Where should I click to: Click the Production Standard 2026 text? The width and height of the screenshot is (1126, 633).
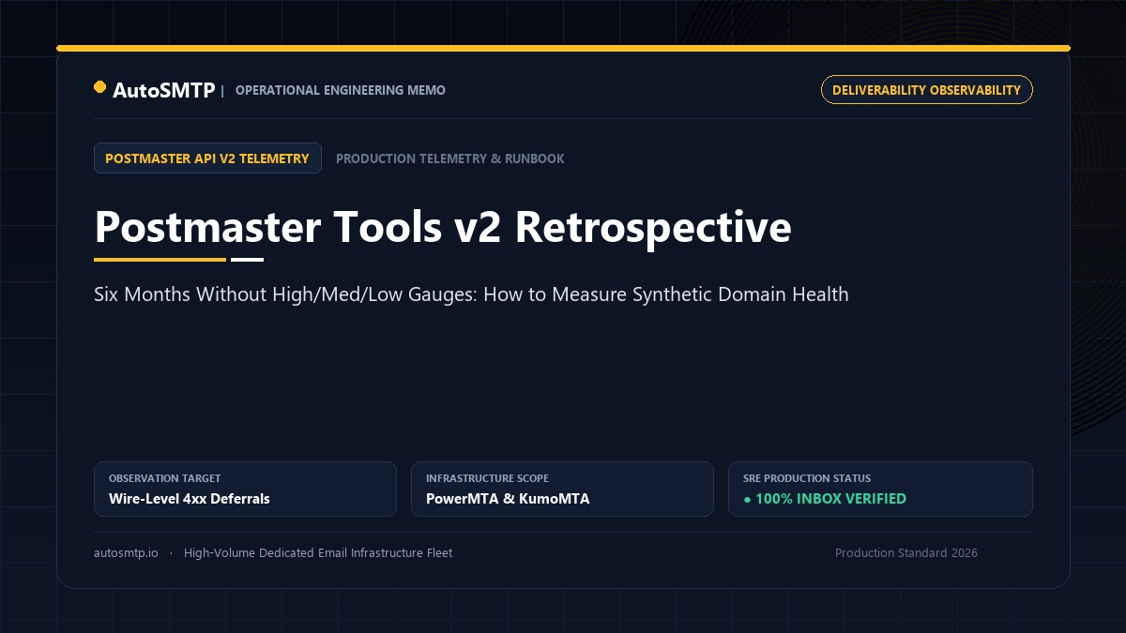[x=906, y=553]
